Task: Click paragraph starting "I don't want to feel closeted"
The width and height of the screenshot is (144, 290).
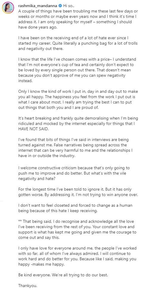Action: [75, 208]
